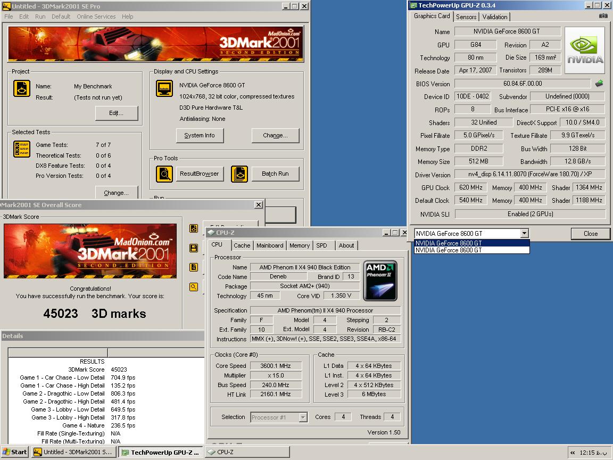Select the highlighted NVIDIA GeForce 8600 GT entry
Image resolution: width=613 pixels, height=460 pixels.
coord(472,243)
